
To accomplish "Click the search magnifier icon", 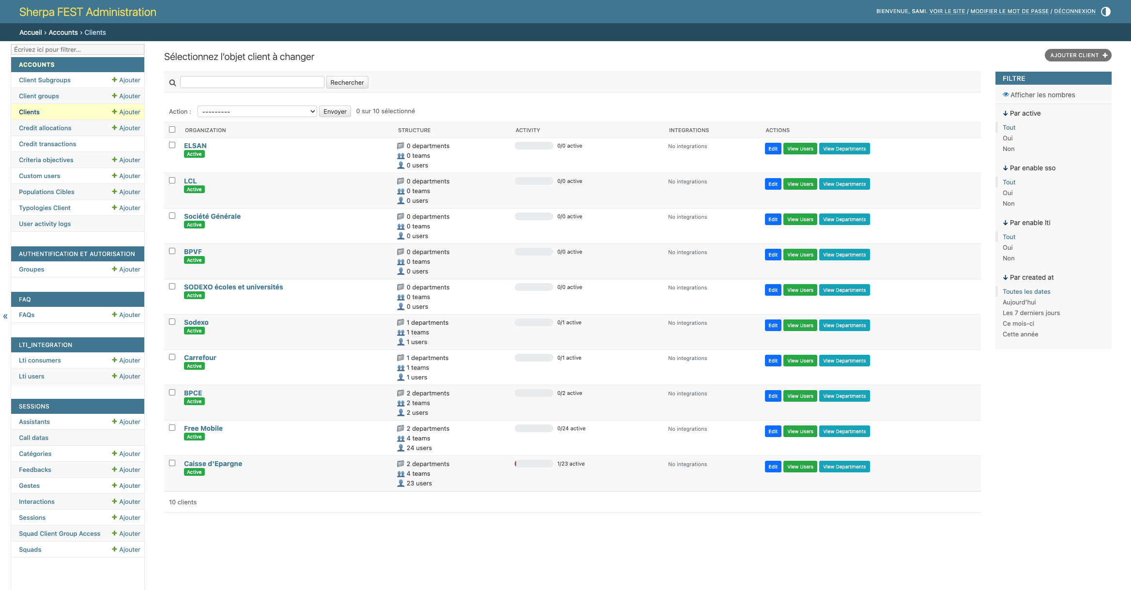I will [x=172, y=83].
